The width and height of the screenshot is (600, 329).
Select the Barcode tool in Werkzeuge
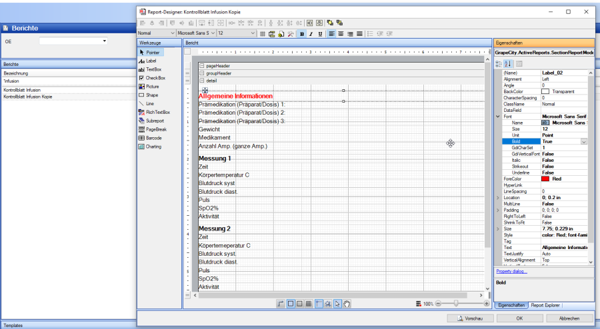point(153,138)
